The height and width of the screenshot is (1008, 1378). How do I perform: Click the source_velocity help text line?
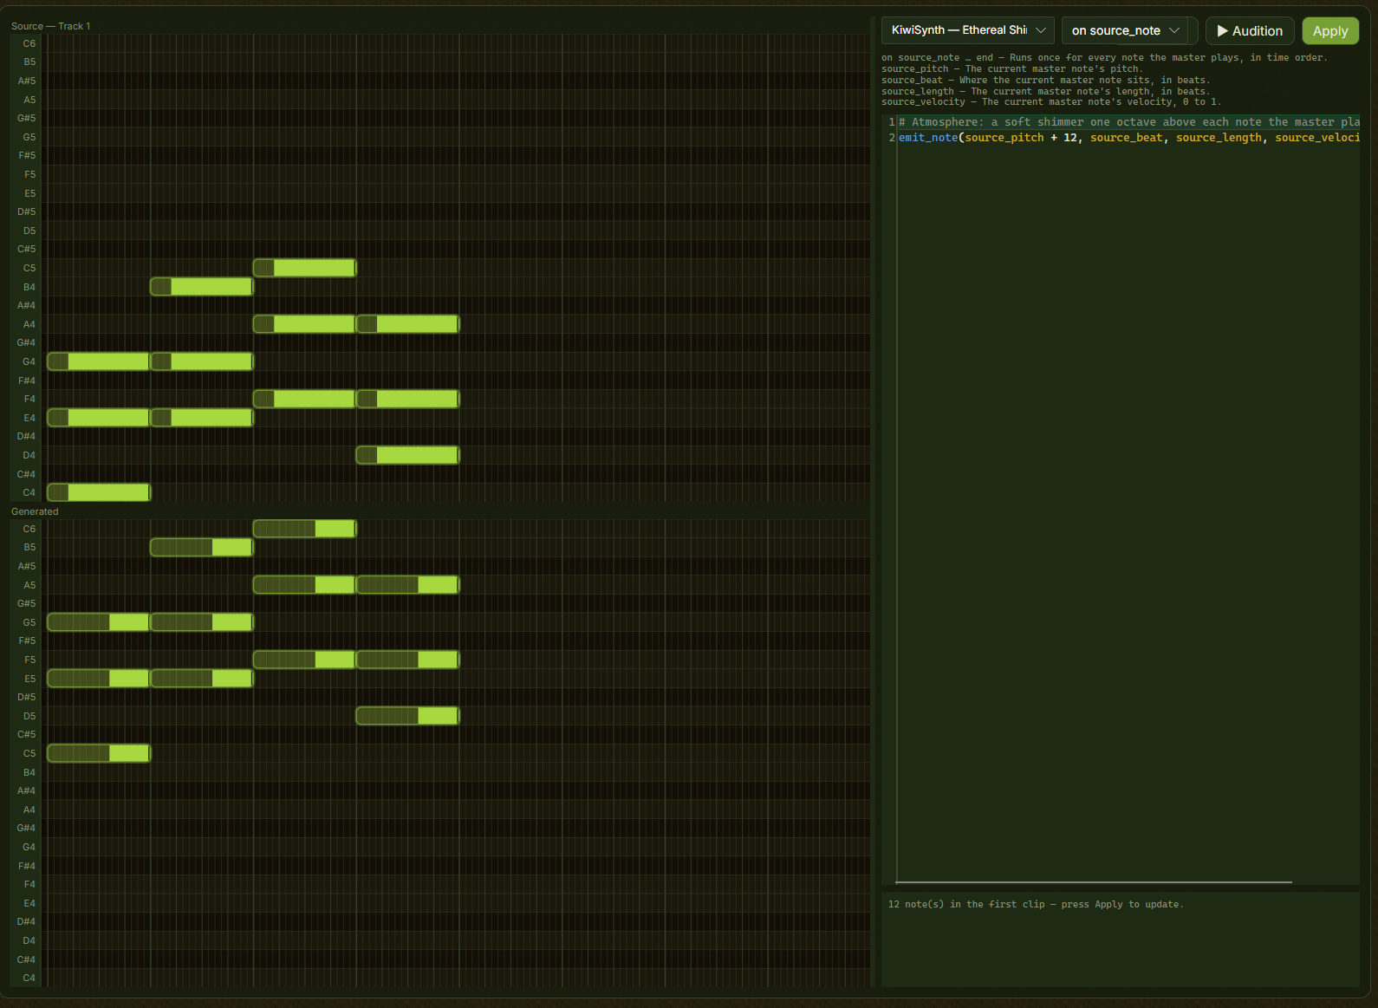click(1051, 102)
